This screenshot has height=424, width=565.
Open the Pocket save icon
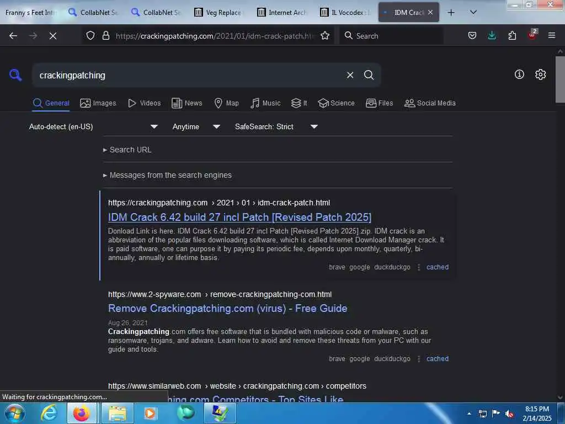(x=472, y=36)
